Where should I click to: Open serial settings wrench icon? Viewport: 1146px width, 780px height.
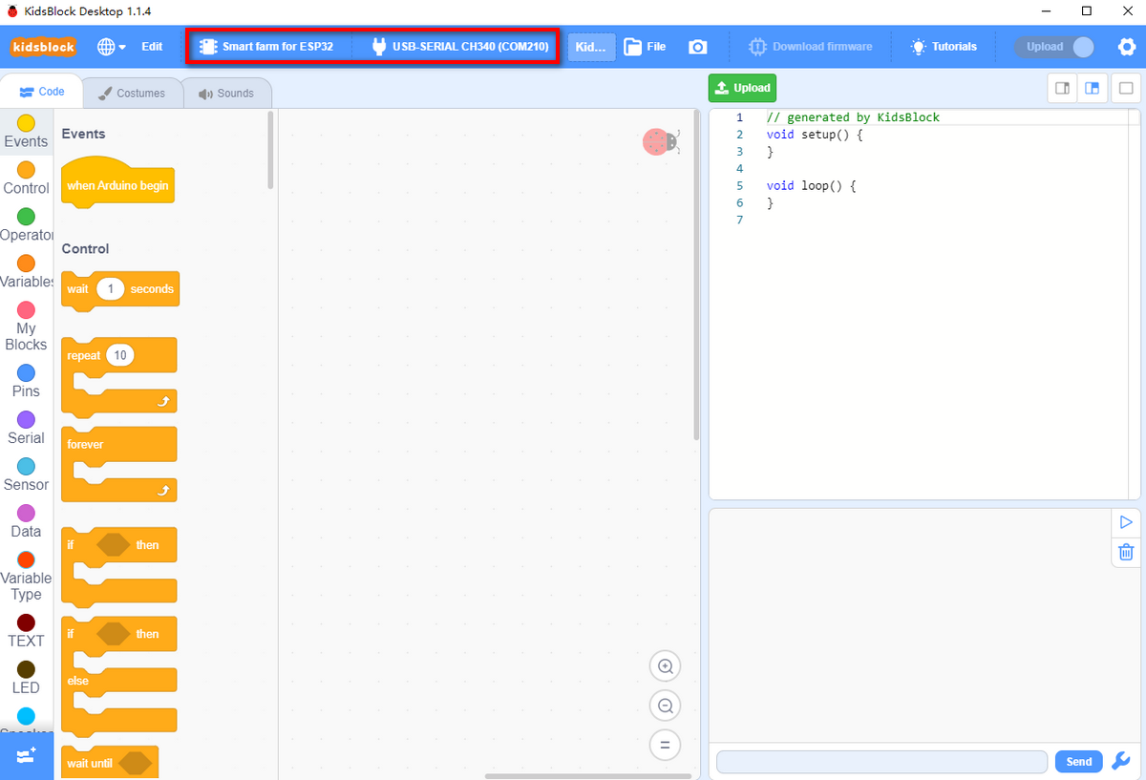click(1123, 761)
